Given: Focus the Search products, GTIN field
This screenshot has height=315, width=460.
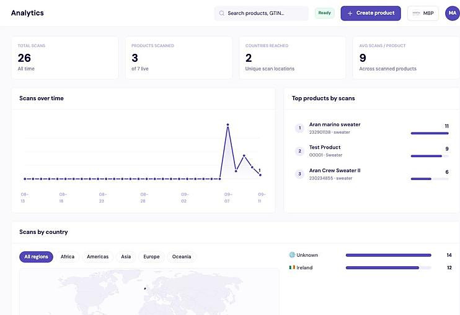Looking at the screenshot, I should [x=261, y=13].
